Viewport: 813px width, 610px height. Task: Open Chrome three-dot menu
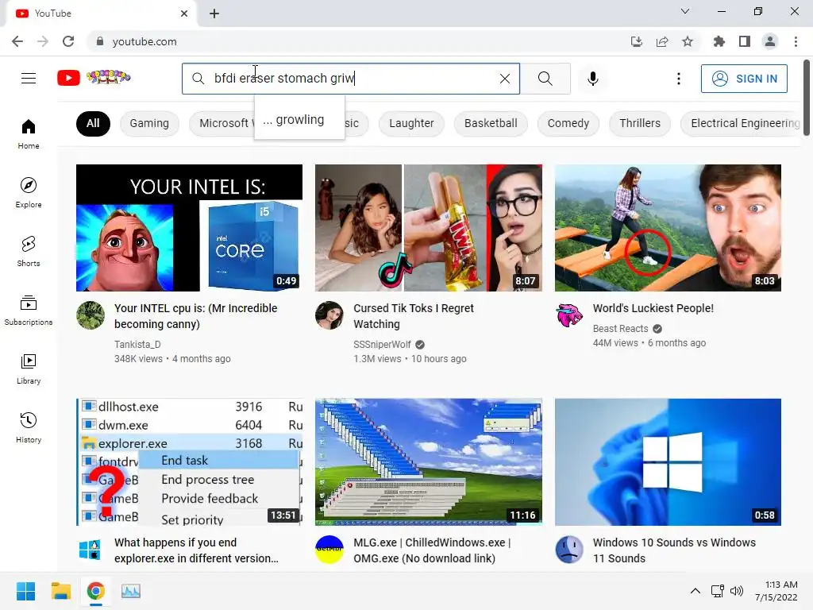796,41
